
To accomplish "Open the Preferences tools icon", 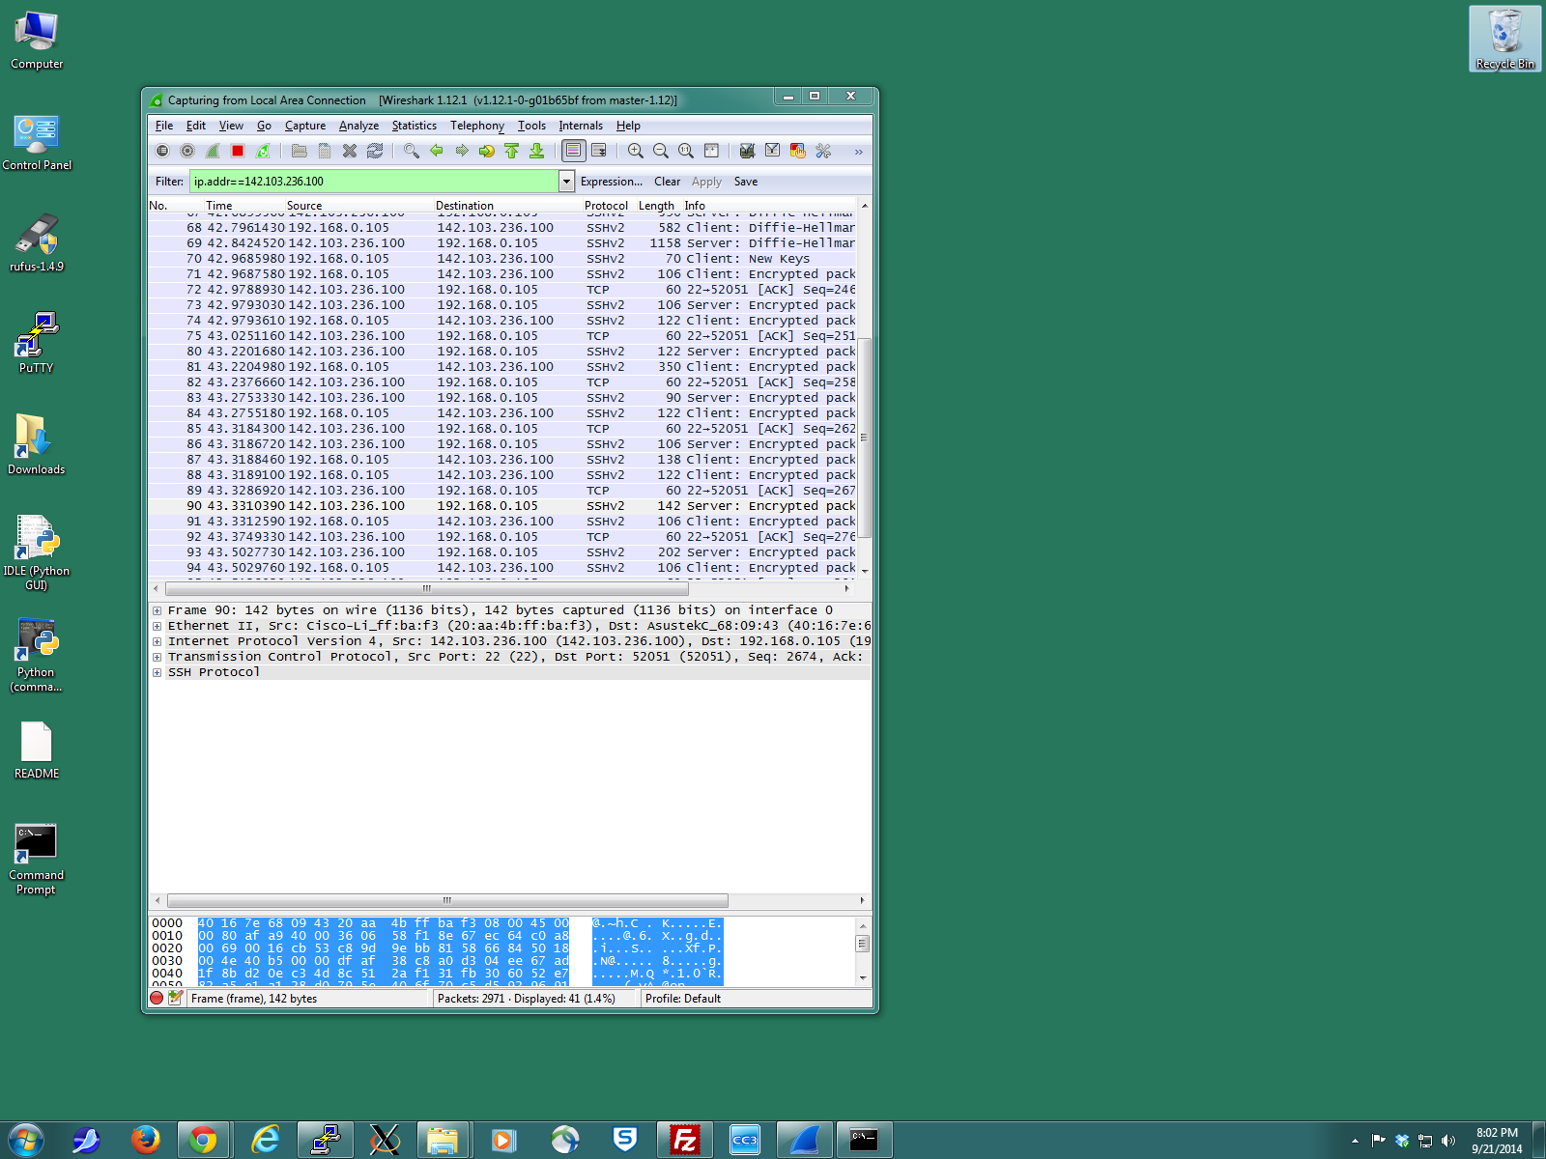I will (823, 151).
